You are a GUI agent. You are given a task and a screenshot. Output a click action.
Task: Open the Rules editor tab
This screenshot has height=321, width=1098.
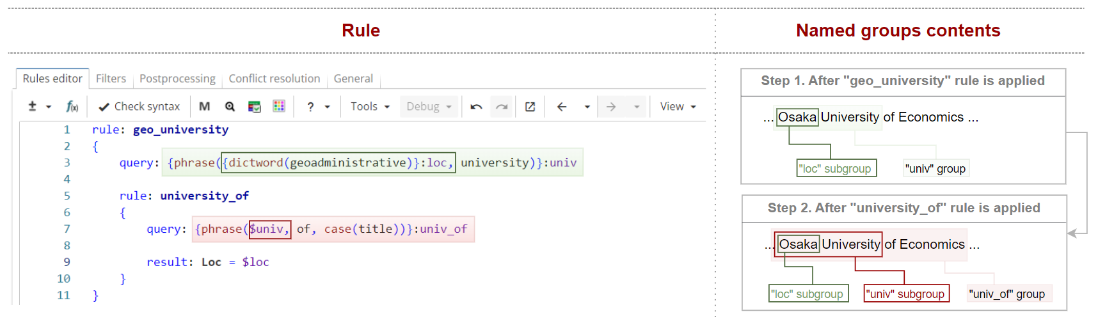coord(52,78)
